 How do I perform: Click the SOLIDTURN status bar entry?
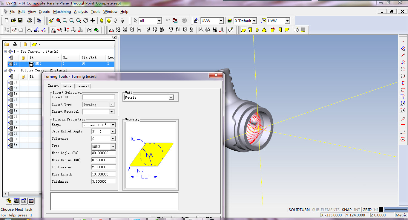[299, 210]
